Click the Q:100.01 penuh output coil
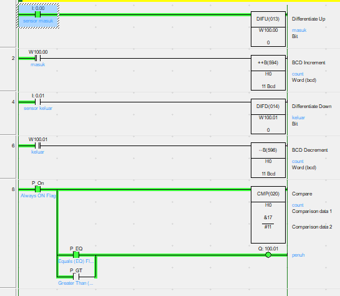Image resolution: width=340 pixels, height=296 pixels. (268, 255)
